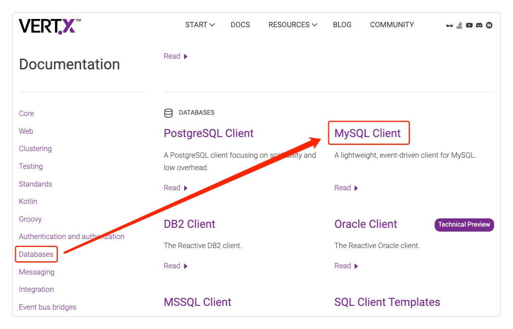Select Core in the documentation sidebar

click(26, 114)
